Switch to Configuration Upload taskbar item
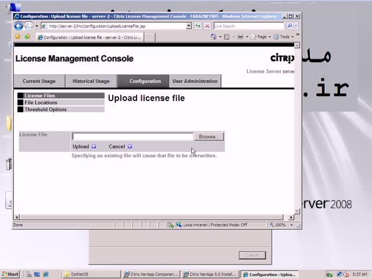 [270, 274]
